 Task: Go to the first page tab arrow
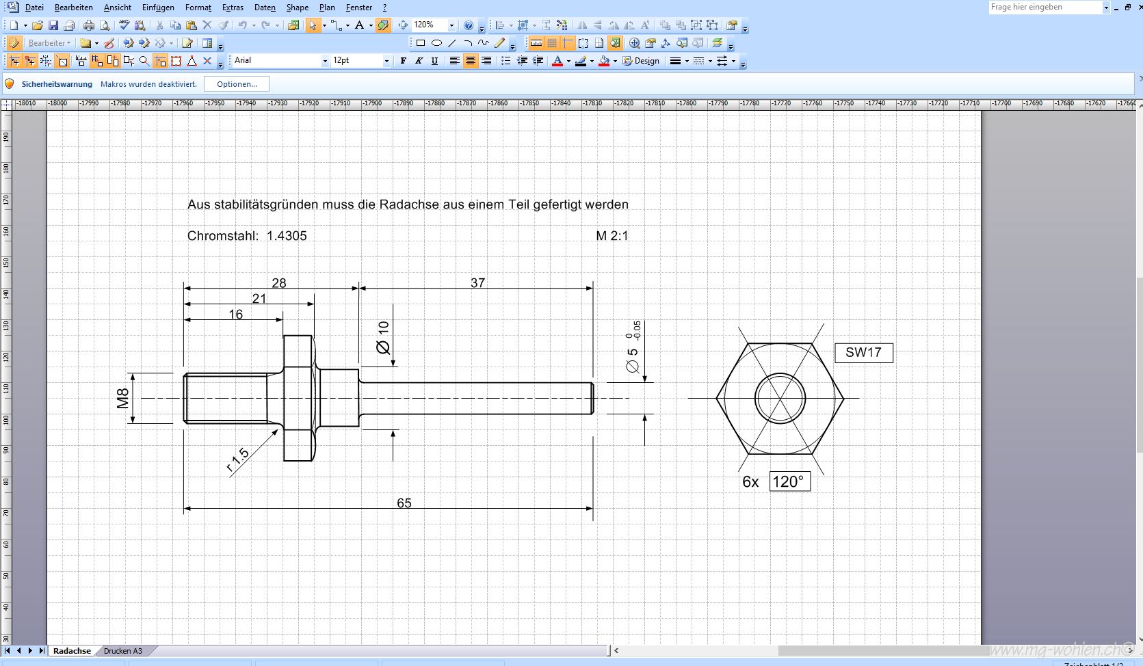[x=8, y=651]
